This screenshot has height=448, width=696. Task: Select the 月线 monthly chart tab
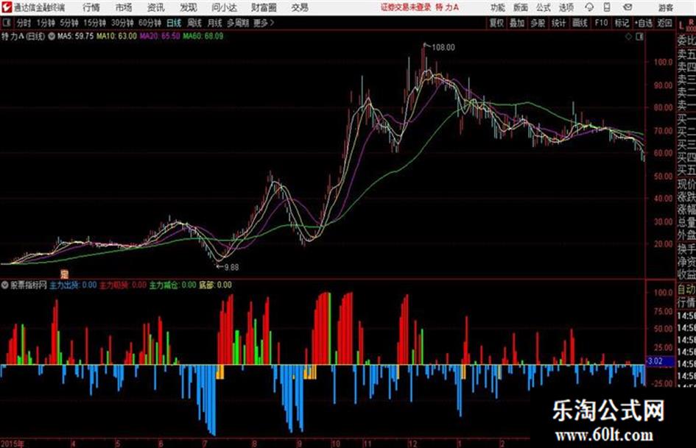[215, 23]
